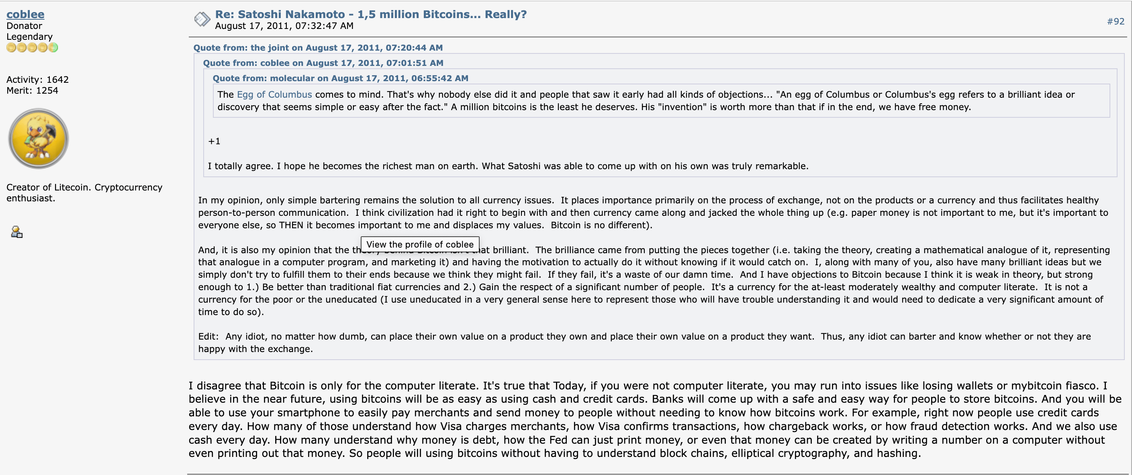Viewport: 1132px width, 475px height.
Task: Click the 'View the profile of coblee' tooltip
Action: coord(420,244)
